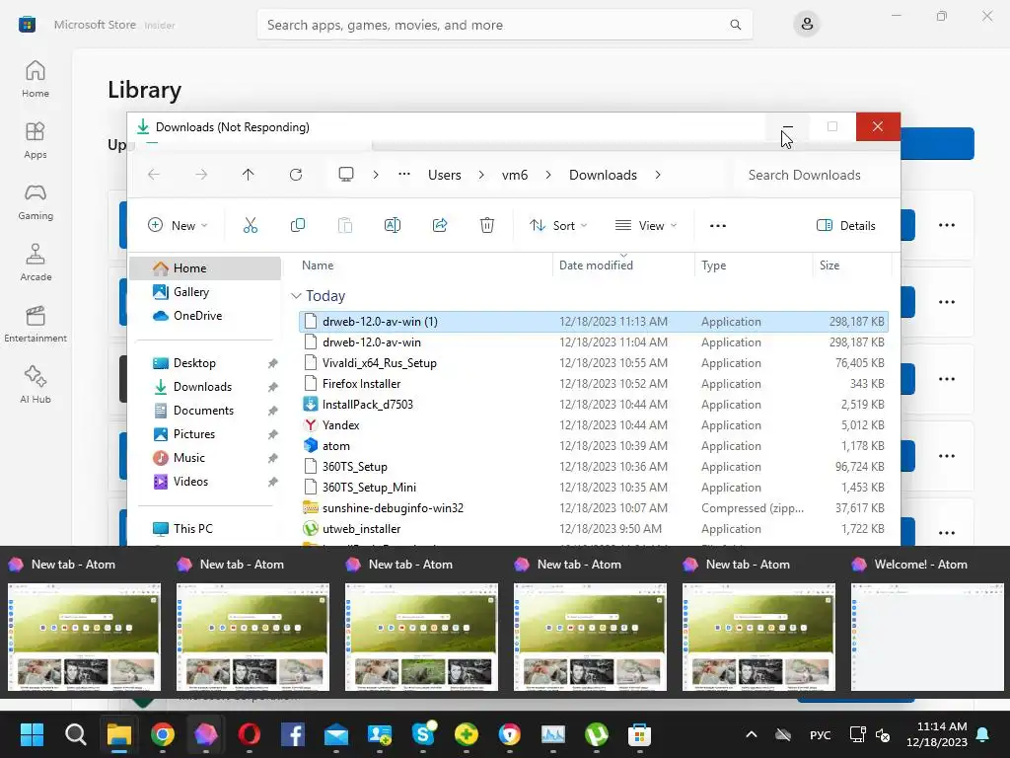
Task: Select sunshine-debuginfo-win32 zip file
Action: pos(593,508)
